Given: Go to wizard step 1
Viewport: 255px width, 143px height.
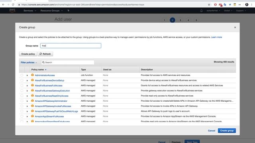Looking at the screenshot, I should coord(165,20).
